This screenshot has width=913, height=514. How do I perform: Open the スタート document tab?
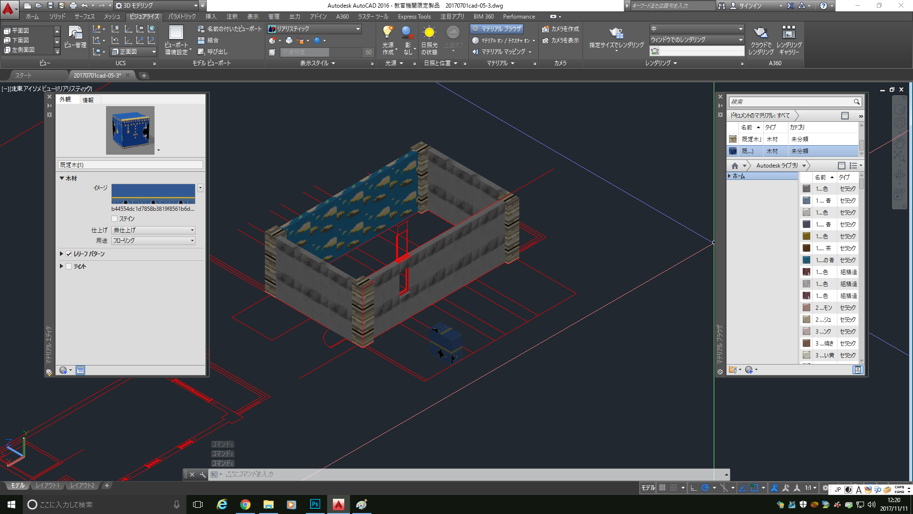[x=23, y=75]
